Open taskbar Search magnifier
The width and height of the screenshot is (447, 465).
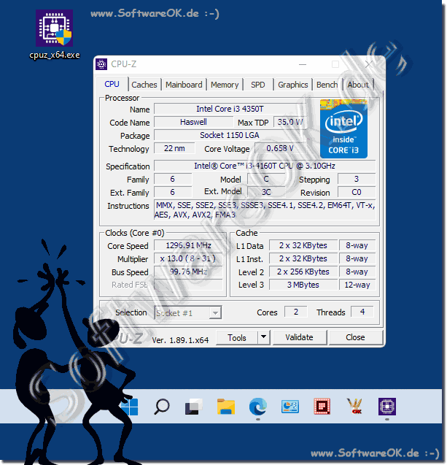tap(162, 407)
